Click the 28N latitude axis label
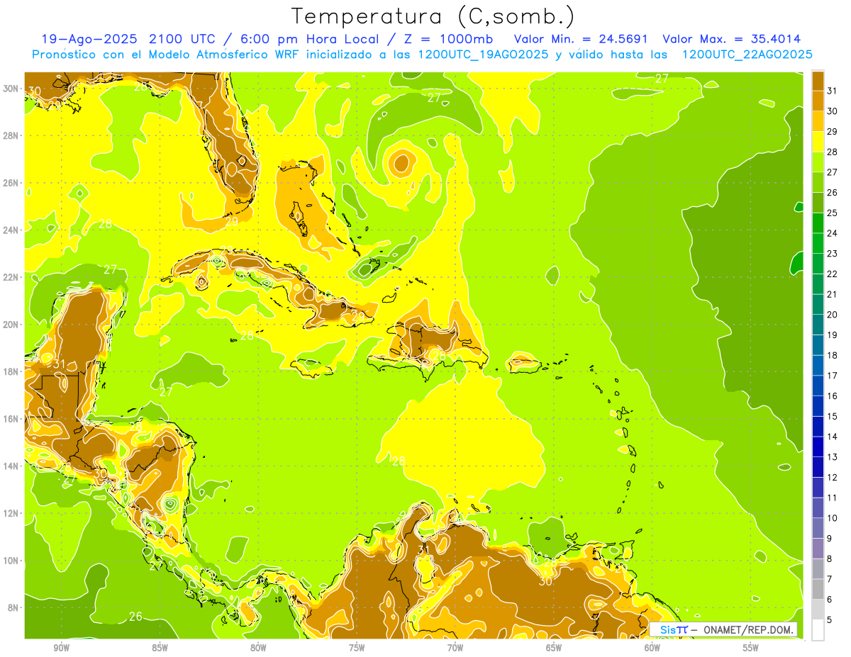This screenshot has height=657, width=851. pos(11,135)
